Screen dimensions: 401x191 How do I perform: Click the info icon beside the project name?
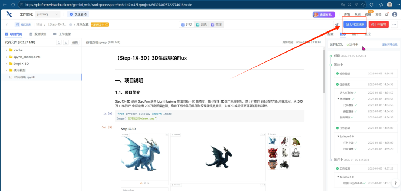(71, 25)
